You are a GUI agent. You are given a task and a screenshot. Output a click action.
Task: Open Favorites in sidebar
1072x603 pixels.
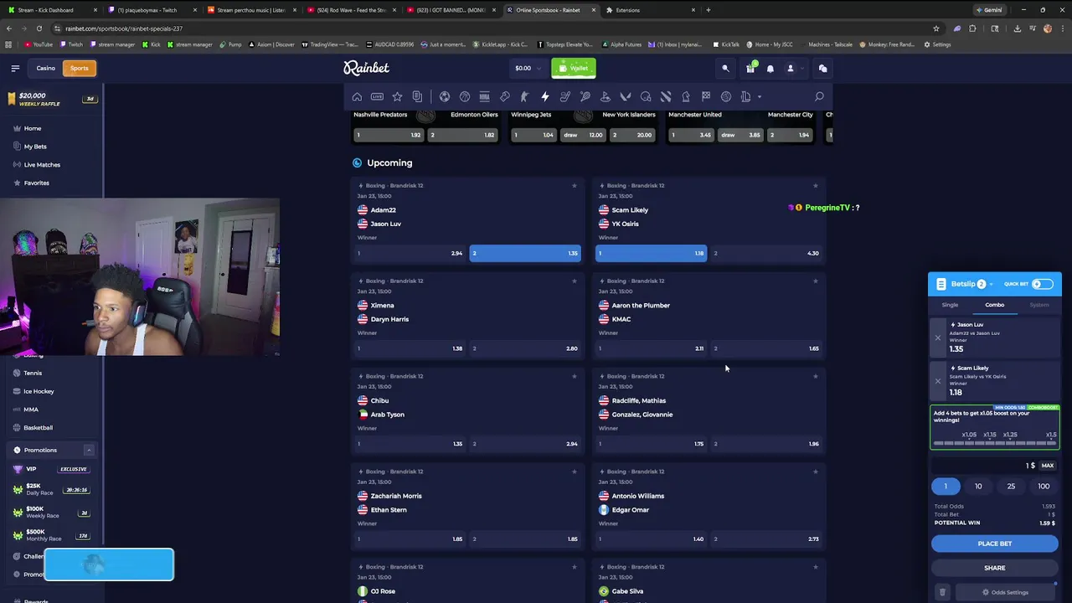pyautogui.click(x=36, y=183)
